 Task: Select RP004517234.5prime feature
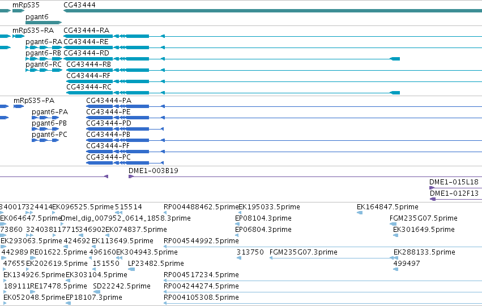[x=201, y=275]
